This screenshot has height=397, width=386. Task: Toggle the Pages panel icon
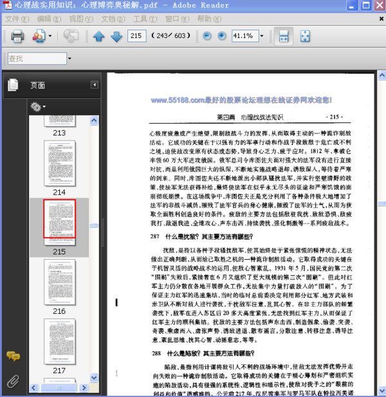point(13,85)
